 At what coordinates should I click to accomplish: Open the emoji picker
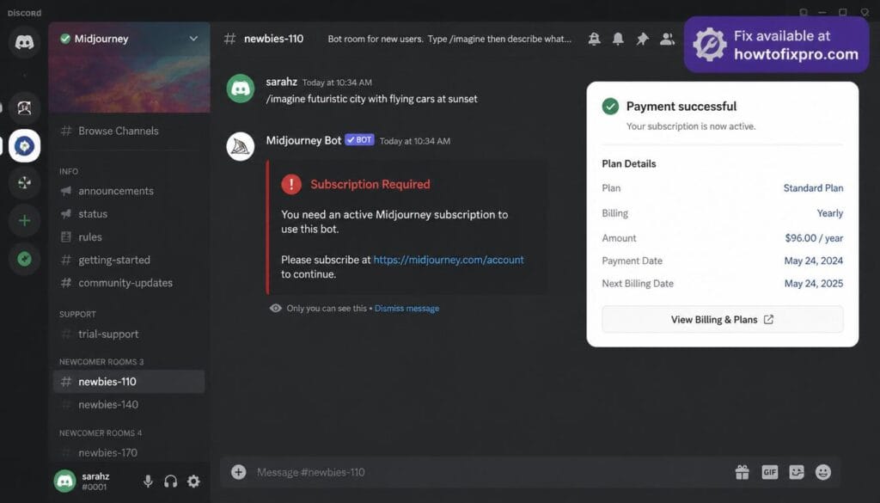point(823,472)
